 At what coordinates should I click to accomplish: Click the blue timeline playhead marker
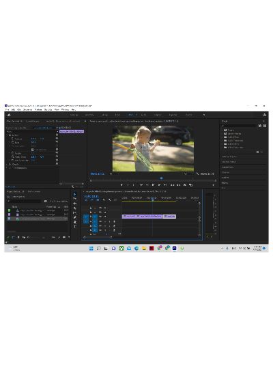click(152, 199)
